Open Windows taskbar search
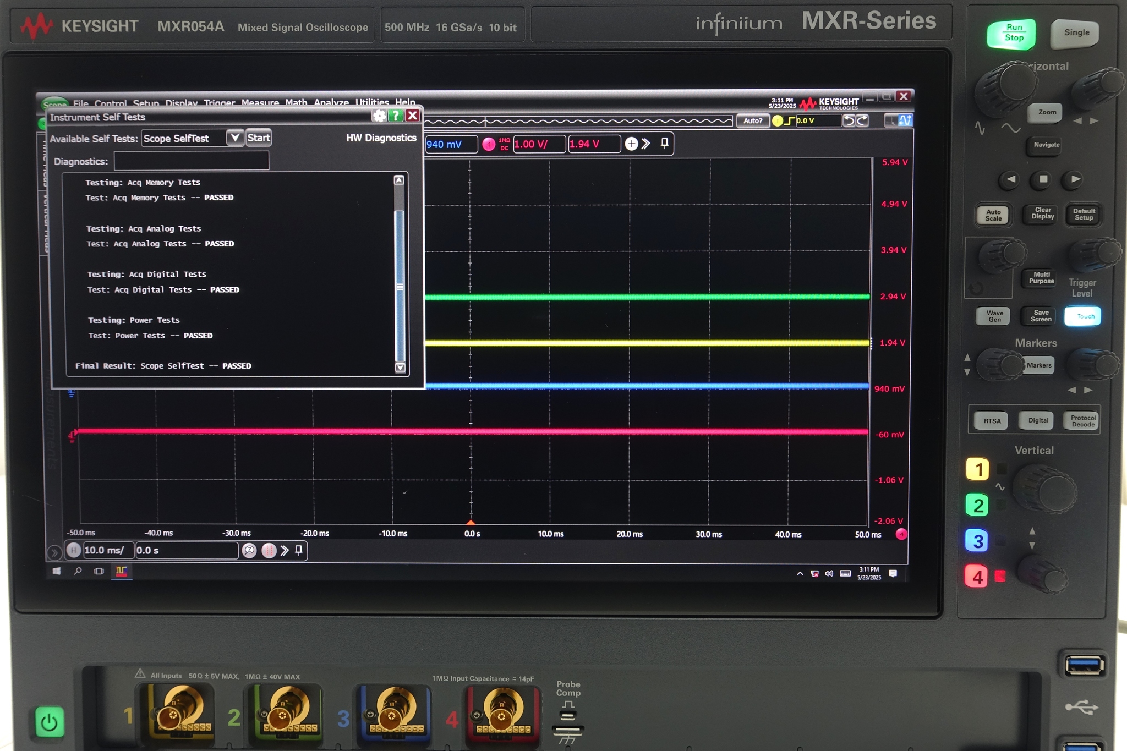The width and height of the screenshot is (1127, 751). 78,572
